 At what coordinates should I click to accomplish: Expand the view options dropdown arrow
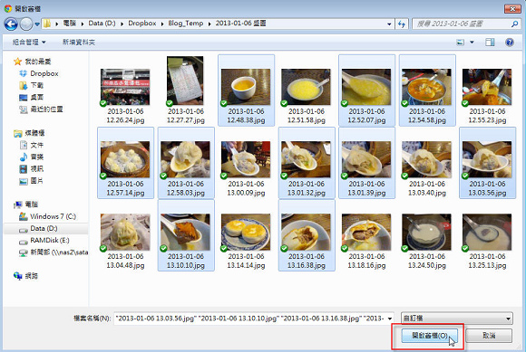472,43
